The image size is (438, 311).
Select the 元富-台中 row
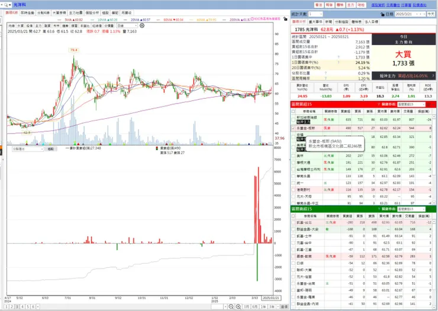coord(363,242)
